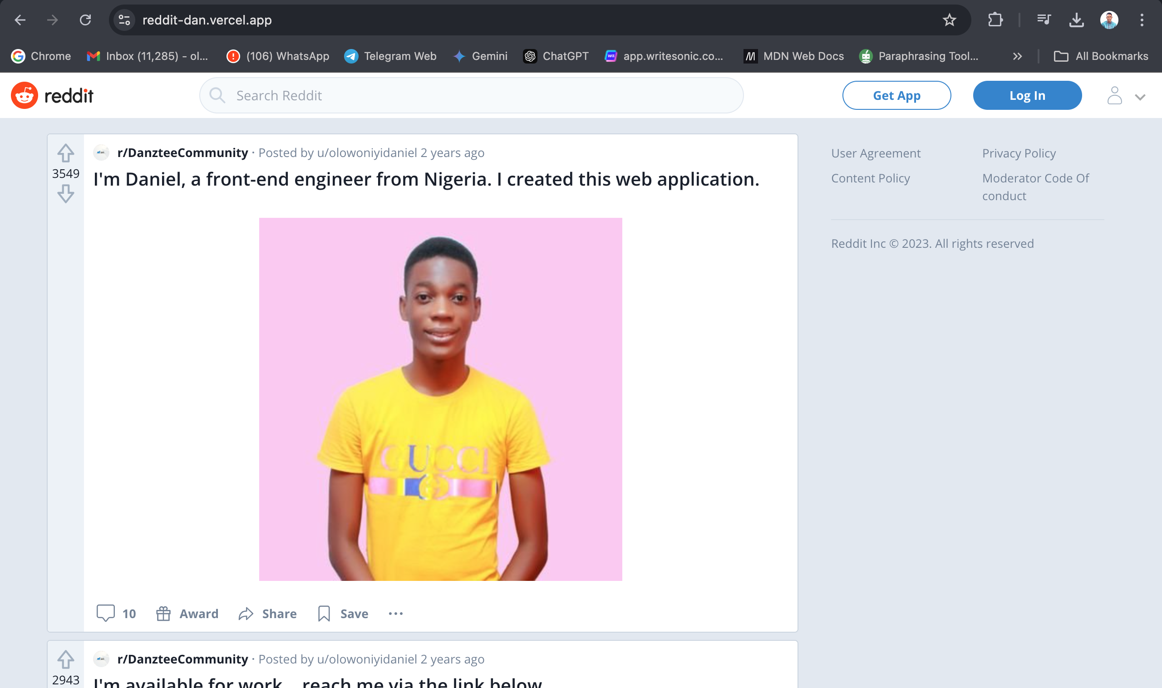The height and width of the screenshot is (688, 1162).
Task: Click the three-dot more options on post
Action: tap(395, 614)
